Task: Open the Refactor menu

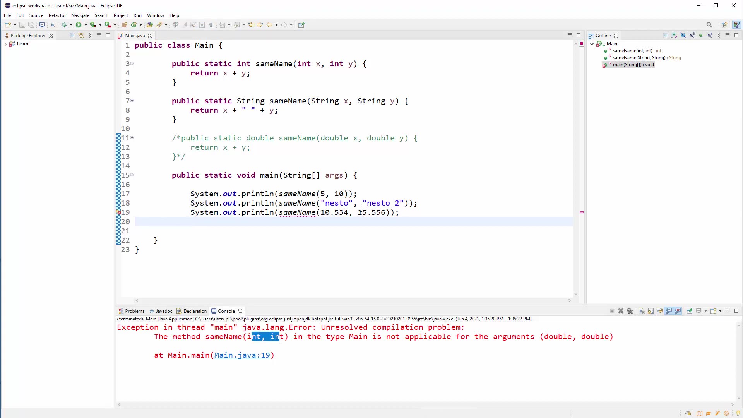Action: pyautogui.click(x=57, y=15)
